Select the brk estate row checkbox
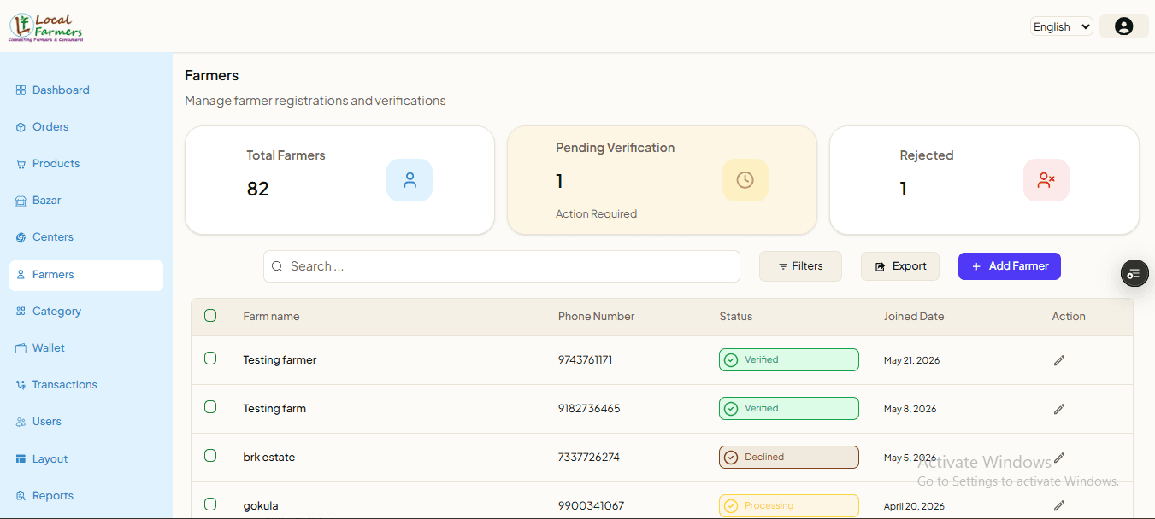The image size is (1155, 519). click(210, 456)
